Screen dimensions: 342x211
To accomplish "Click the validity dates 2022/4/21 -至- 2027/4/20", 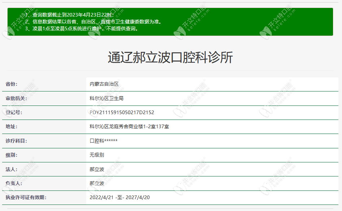I will click(x=120, y=197).
